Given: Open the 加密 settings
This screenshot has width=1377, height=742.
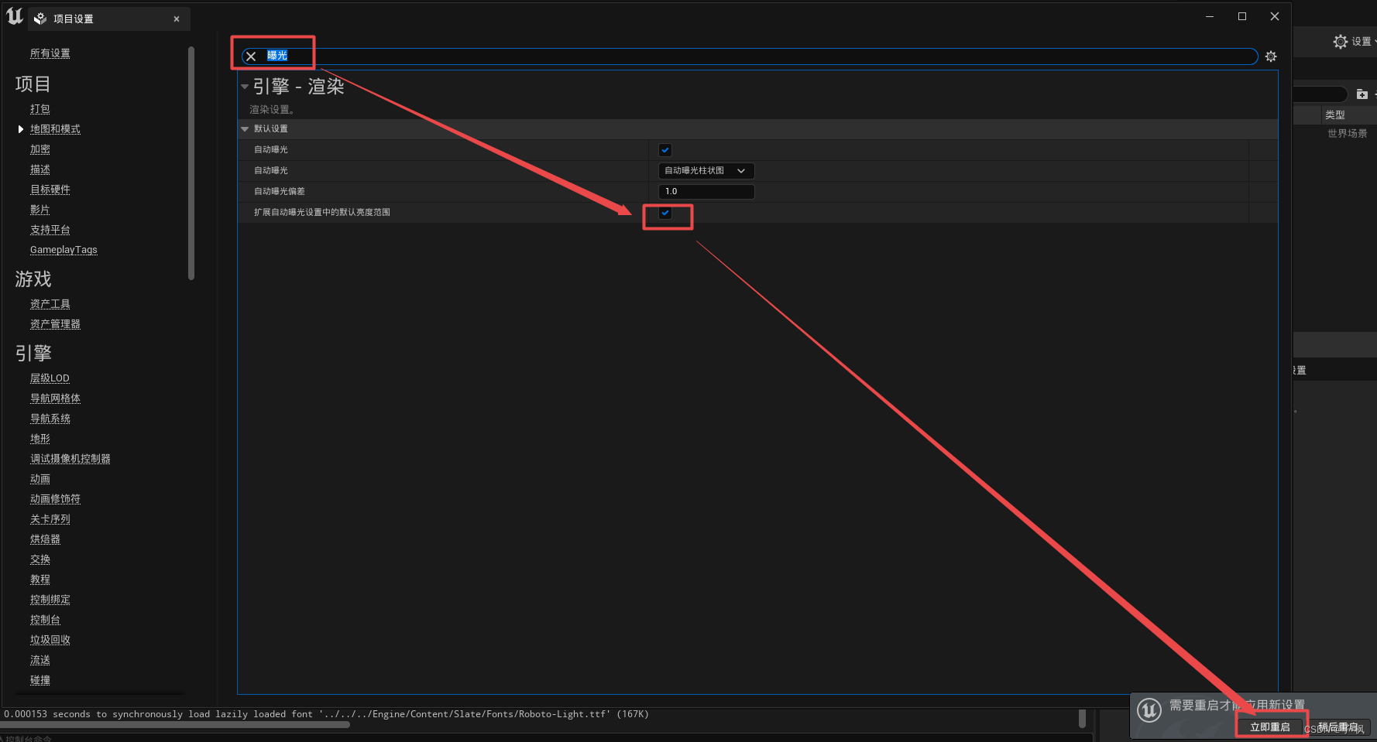Looking at the screenshot, I should point(39,149).
